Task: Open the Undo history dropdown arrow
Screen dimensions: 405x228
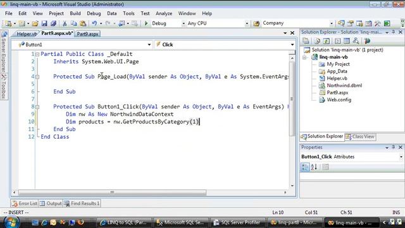Action: pos(101,23)
